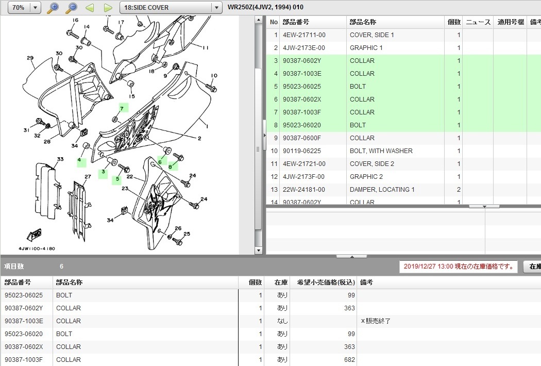Select 90387-1003E in the lower stock table
The image size is (541, 366).
click(24, 321)
